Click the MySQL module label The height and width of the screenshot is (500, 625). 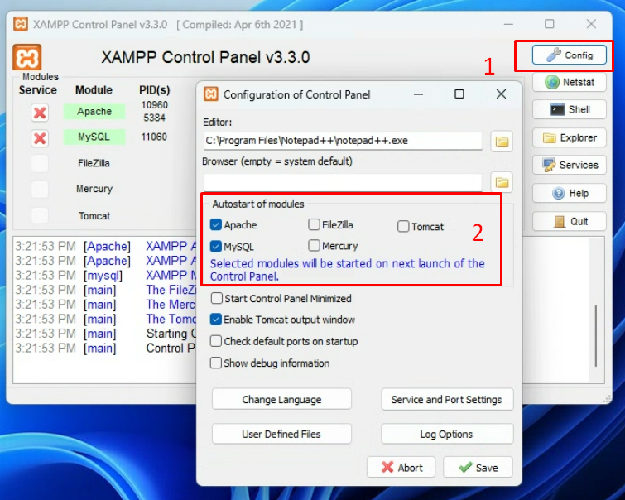[94, 137]
